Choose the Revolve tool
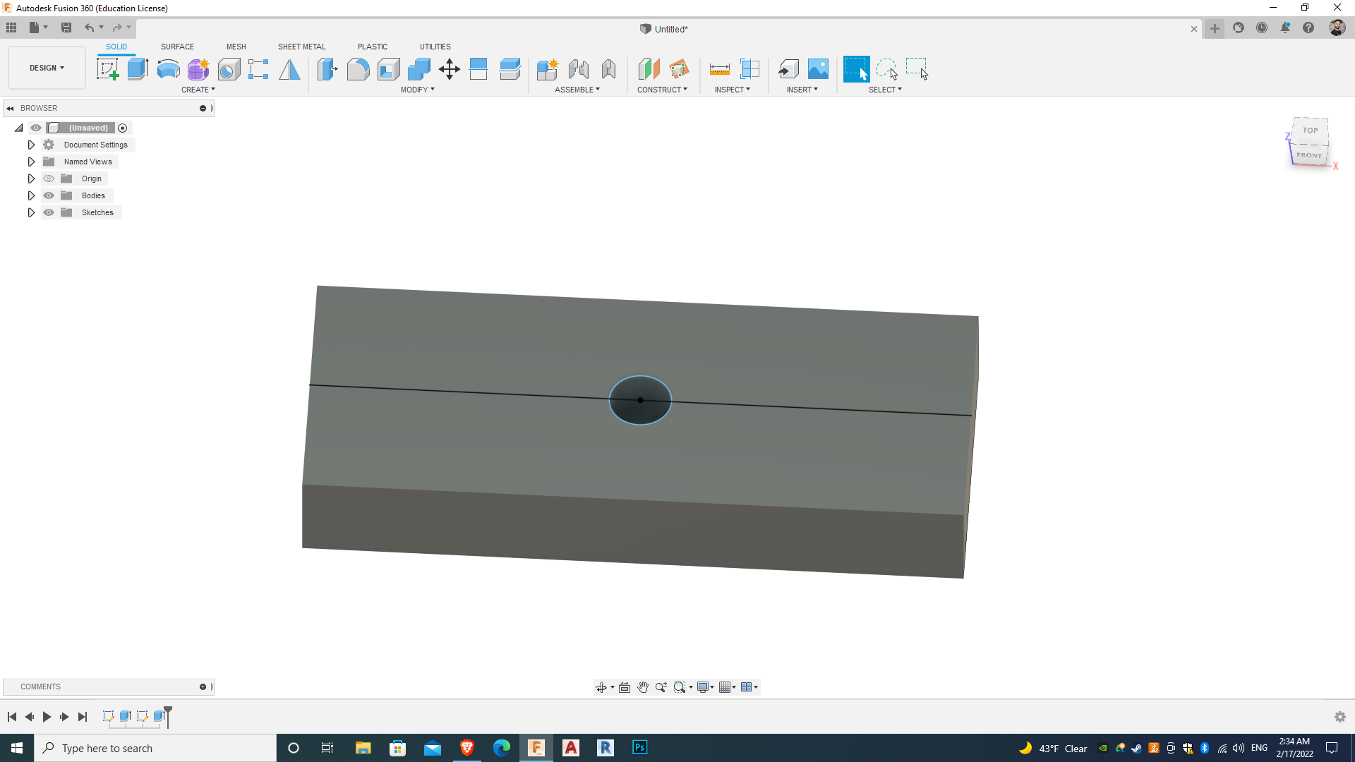This screenshot has width=1355, height=762. coord(168,69)
